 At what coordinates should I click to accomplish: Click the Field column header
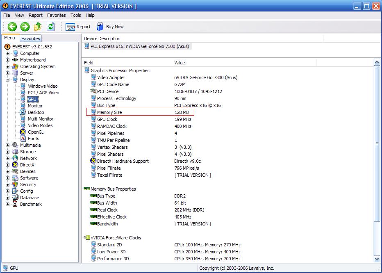127,63
